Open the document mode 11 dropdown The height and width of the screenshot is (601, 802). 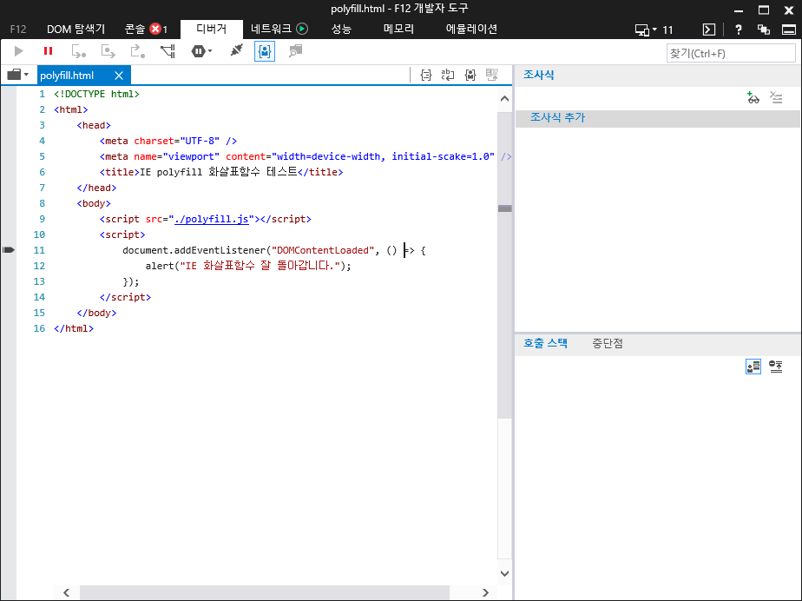click(x=654, y=30)
